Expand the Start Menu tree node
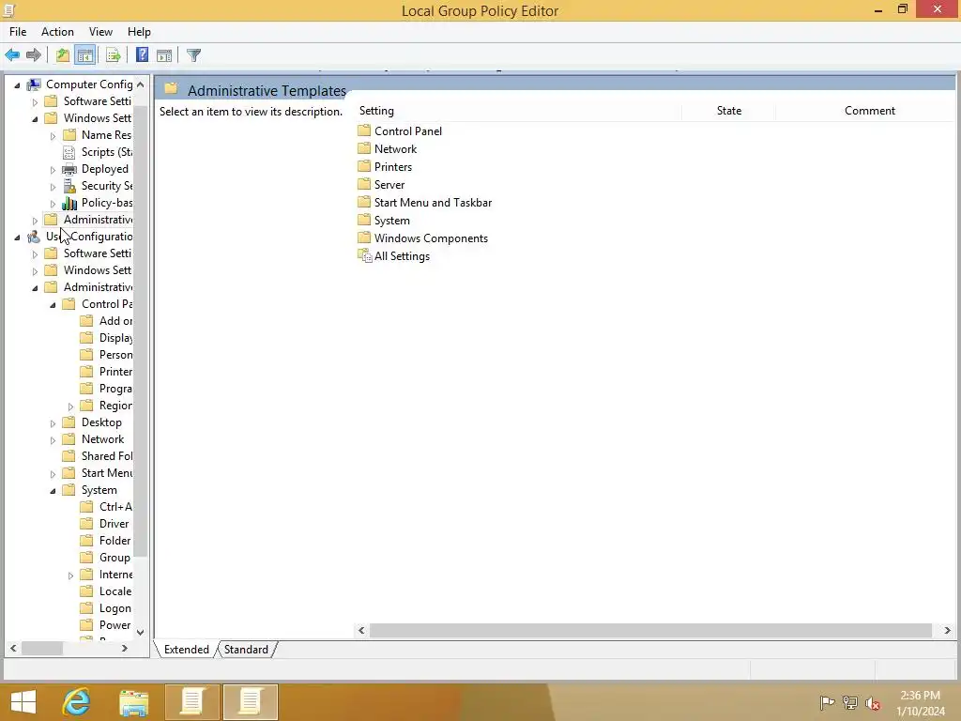The image size is (961, 721). click(53, 474)
